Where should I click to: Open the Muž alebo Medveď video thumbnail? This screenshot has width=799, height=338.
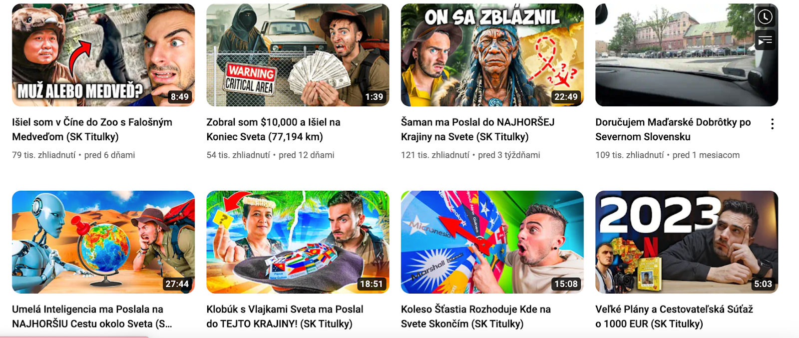click(x=103, y=55)
